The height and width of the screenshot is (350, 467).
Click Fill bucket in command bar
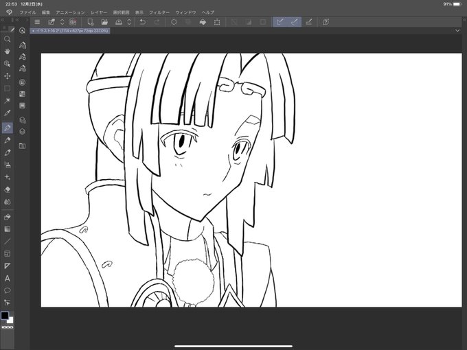pyautogui.click(x=203, y=22)
